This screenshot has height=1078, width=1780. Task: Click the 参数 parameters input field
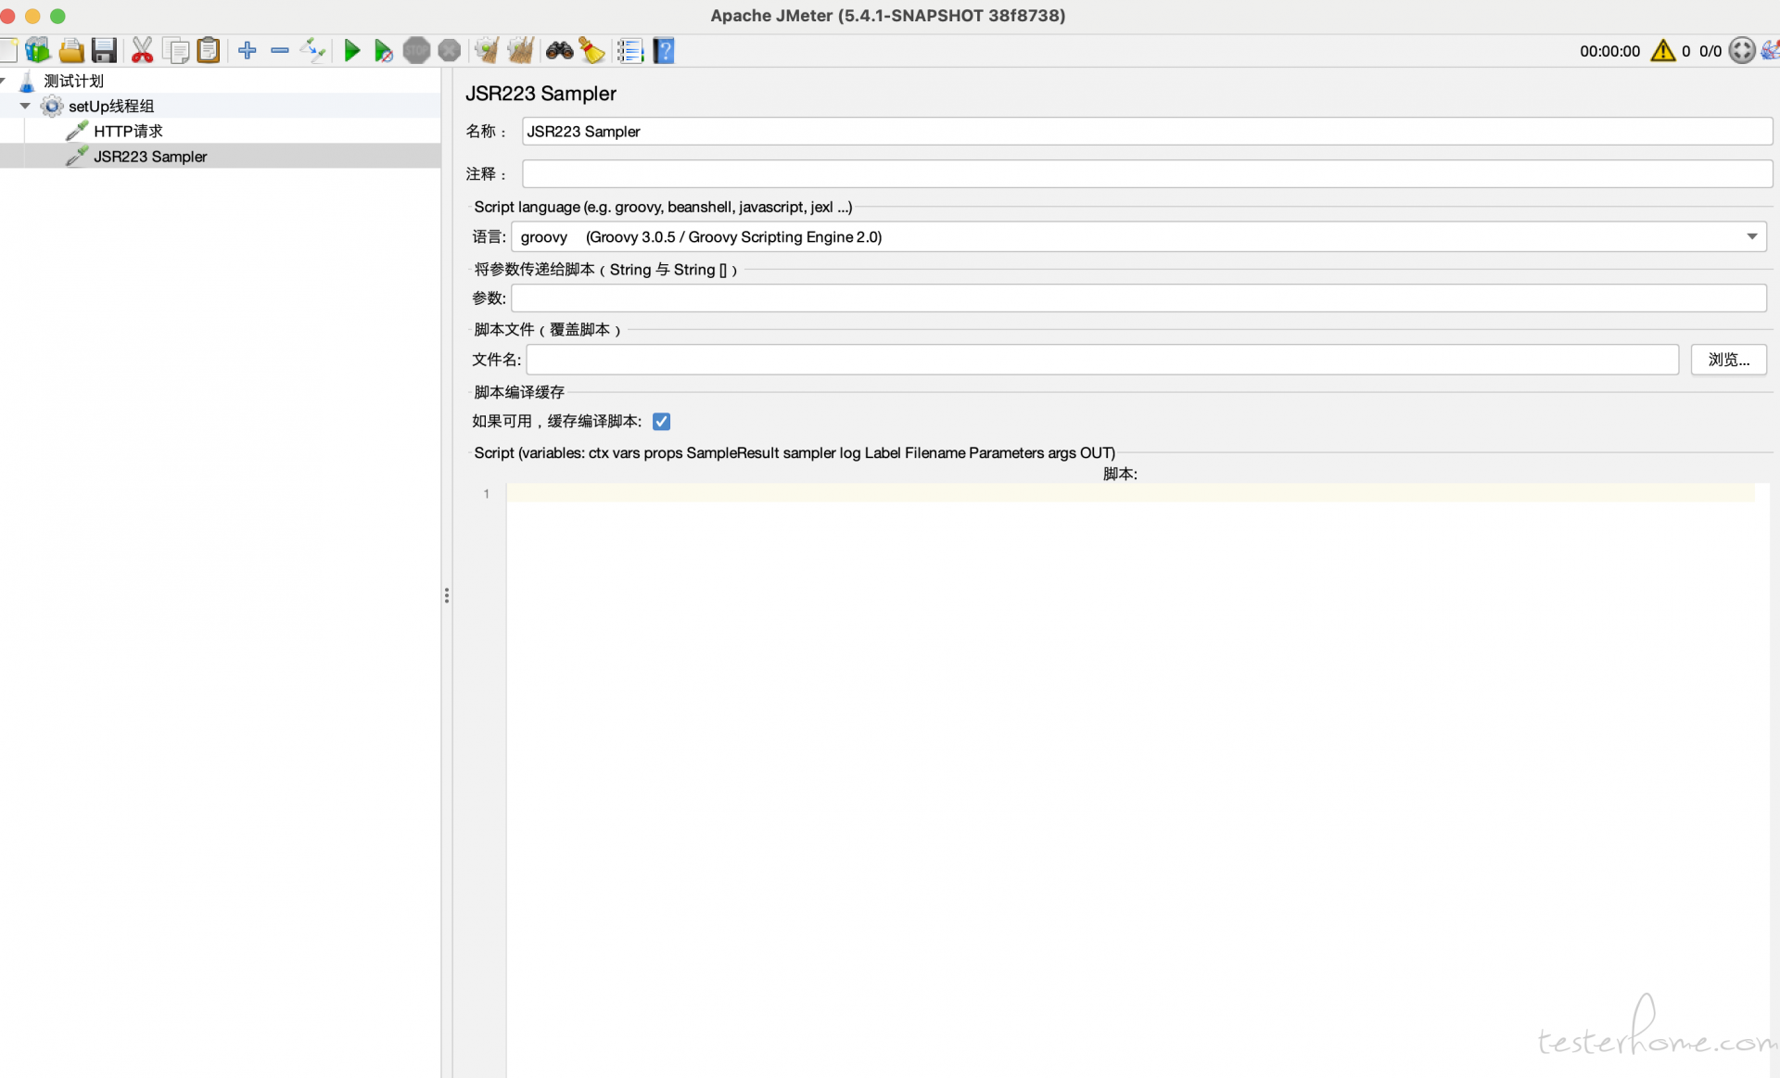pos(1138,298)
